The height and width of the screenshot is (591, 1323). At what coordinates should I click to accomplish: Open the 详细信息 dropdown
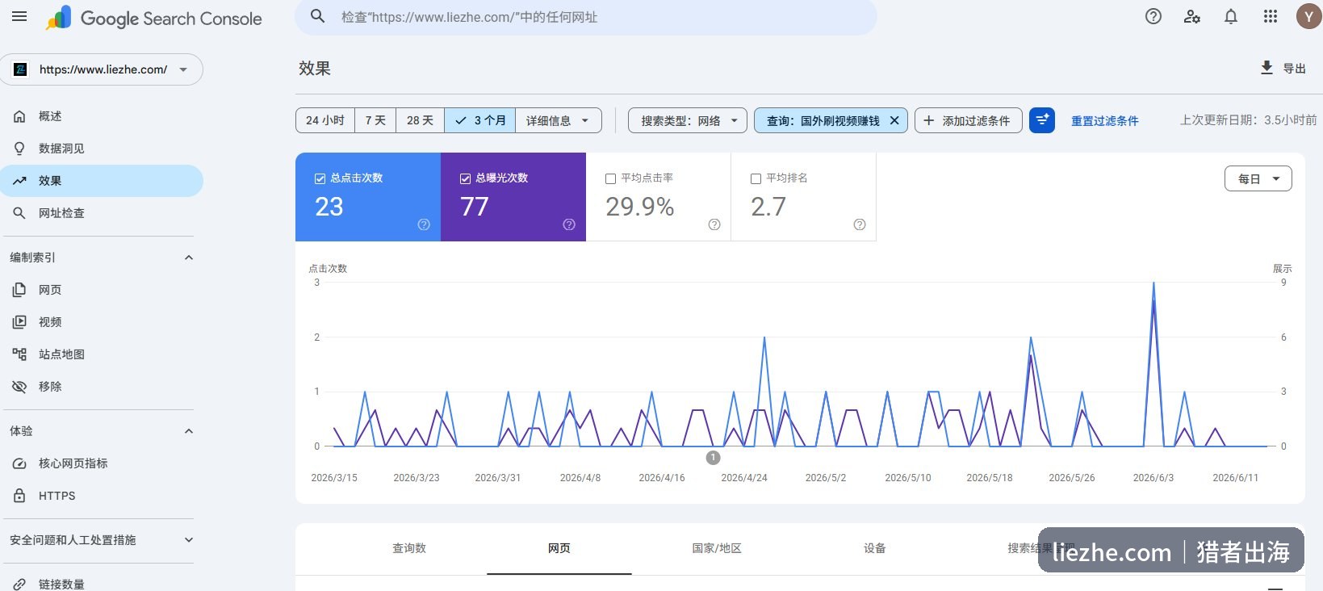click(558, 120)
